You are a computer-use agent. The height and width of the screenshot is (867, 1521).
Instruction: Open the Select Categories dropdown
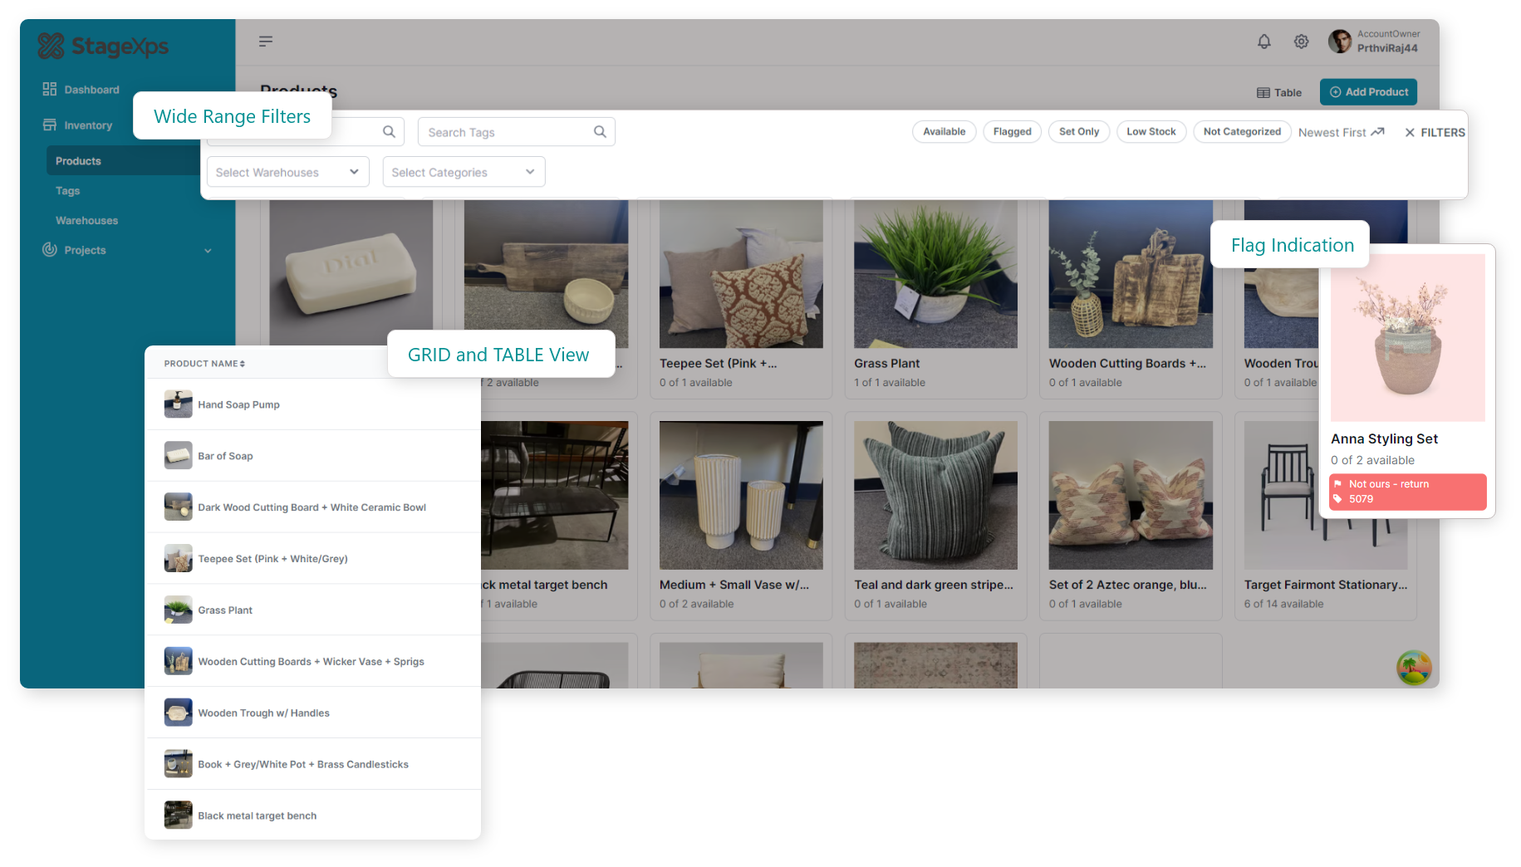click(464, 172)
